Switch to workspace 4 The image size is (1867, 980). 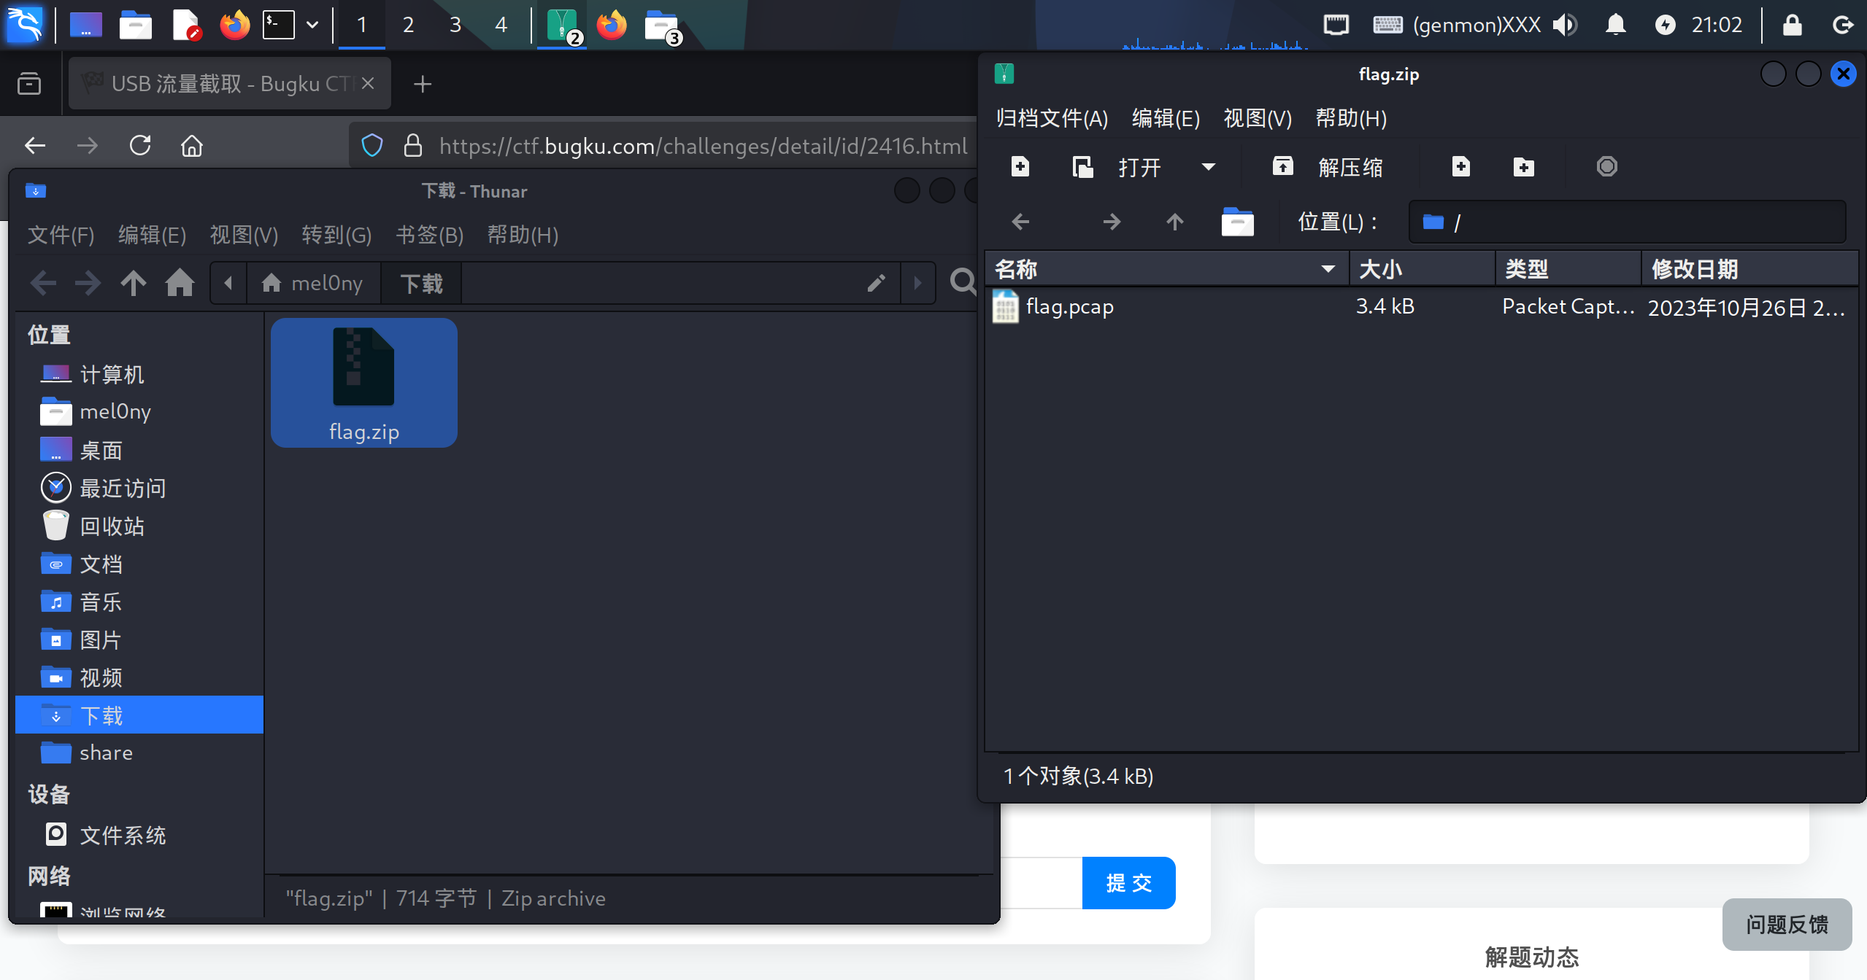501,25
